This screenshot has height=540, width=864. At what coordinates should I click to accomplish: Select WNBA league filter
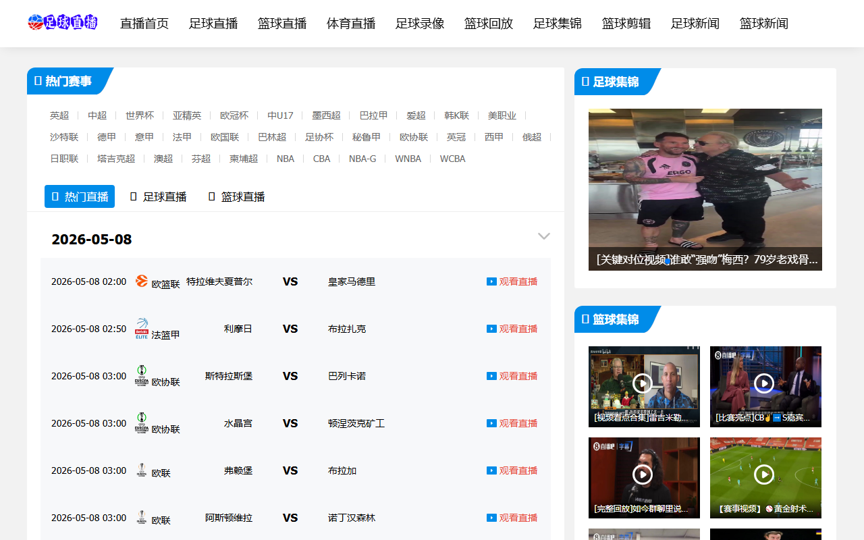[408, 159]
